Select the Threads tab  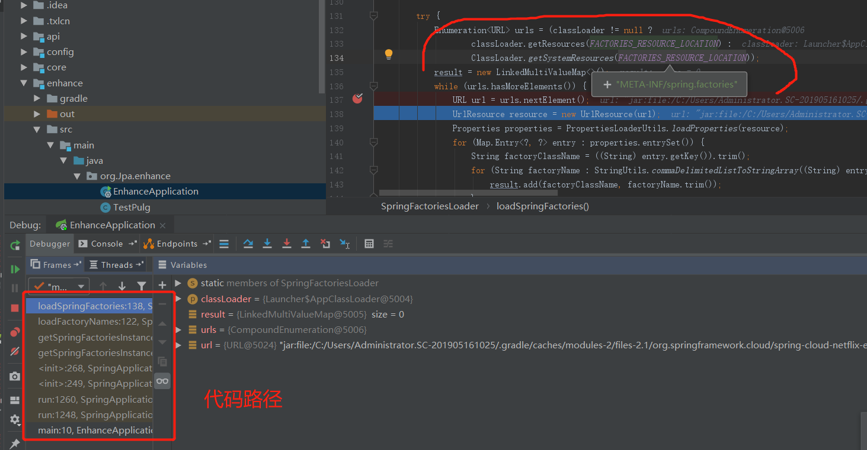pyautogui.click(x=117, y=265)
